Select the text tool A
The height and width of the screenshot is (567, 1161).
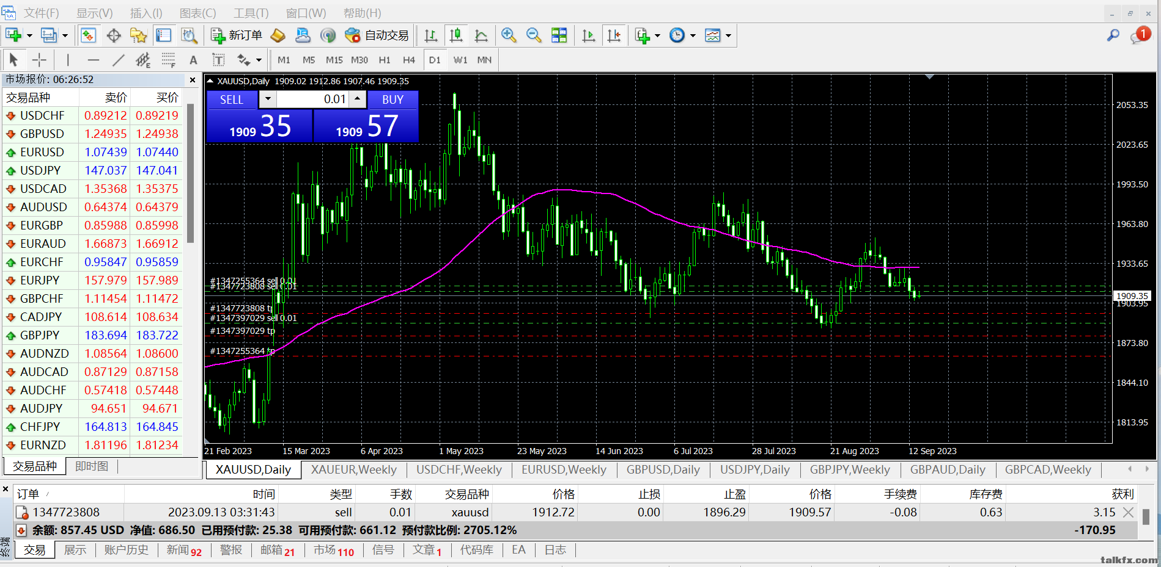pos(193,60)
